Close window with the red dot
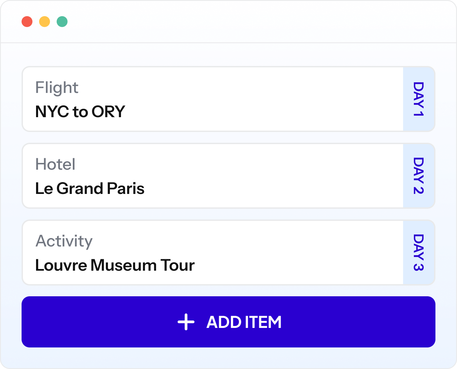The image size is (457, 369). (x=27, y=22)
